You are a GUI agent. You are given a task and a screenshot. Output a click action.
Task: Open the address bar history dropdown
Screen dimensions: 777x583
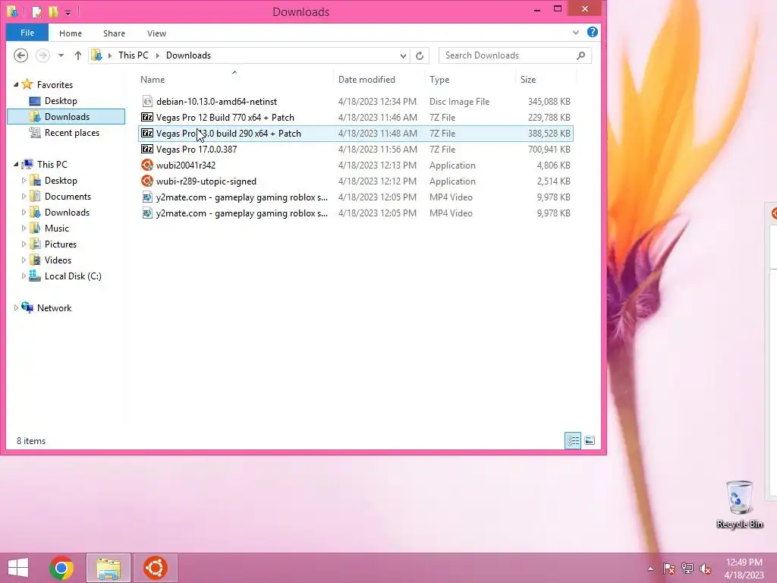tap(403, 55)
